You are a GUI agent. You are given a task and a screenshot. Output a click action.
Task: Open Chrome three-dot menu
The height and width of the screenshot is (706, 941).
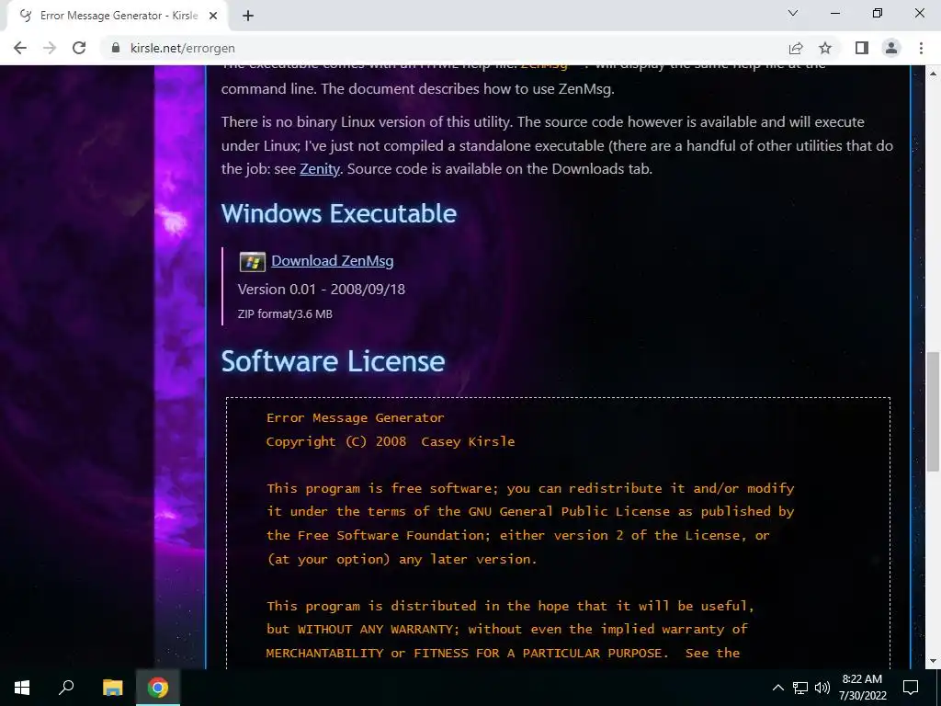pos(921,48)
